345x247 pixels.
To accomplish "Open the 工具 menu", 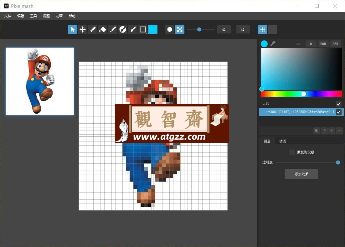I will pos(33,16).
